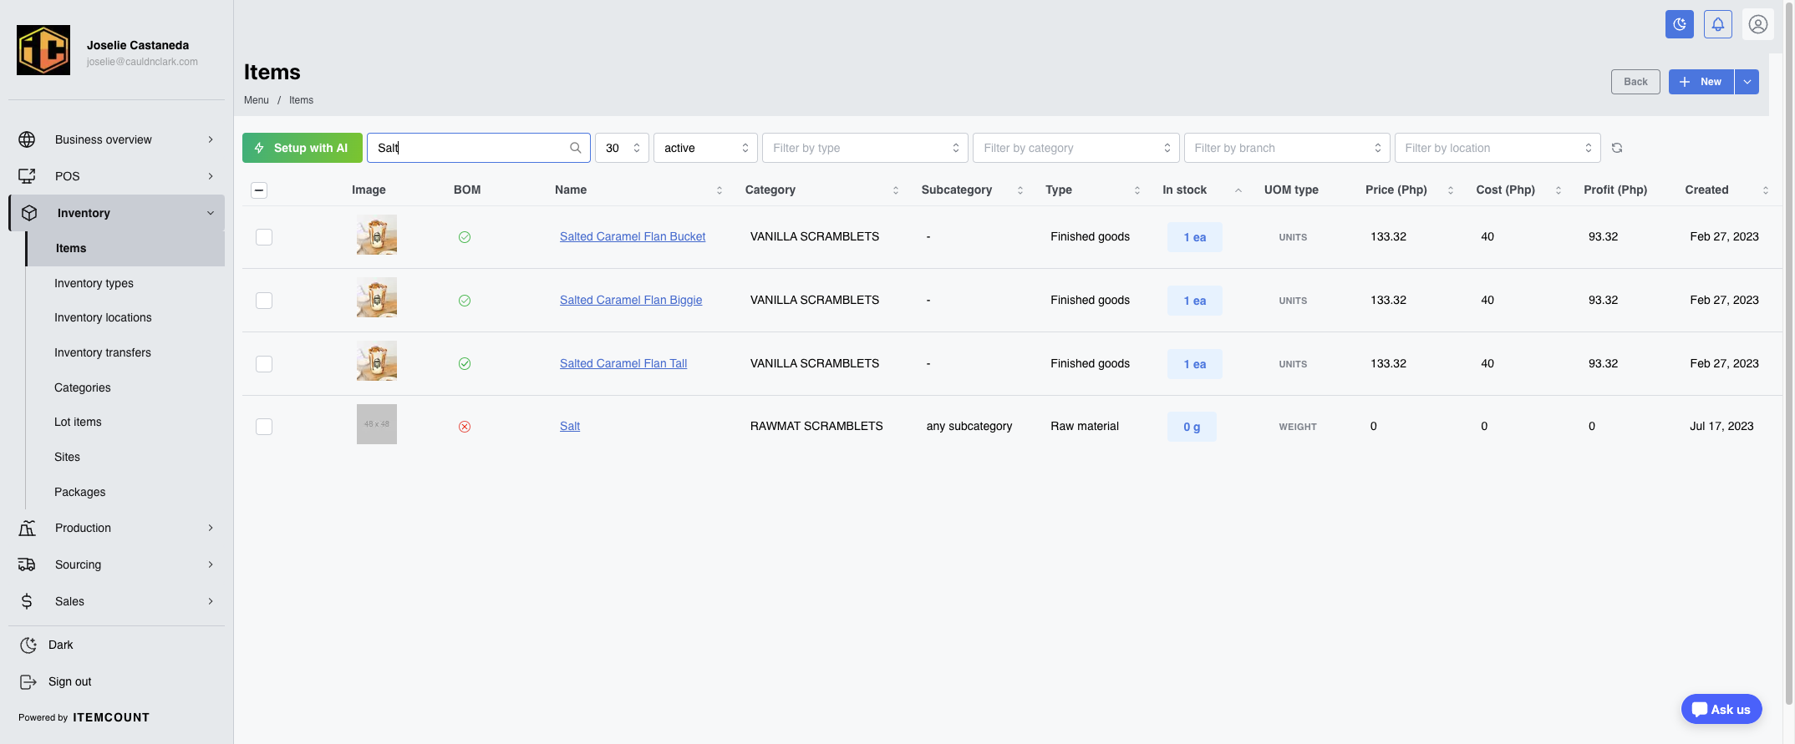Click the Salted Caramel Flan Biggie thumbnail

(377, 298)
